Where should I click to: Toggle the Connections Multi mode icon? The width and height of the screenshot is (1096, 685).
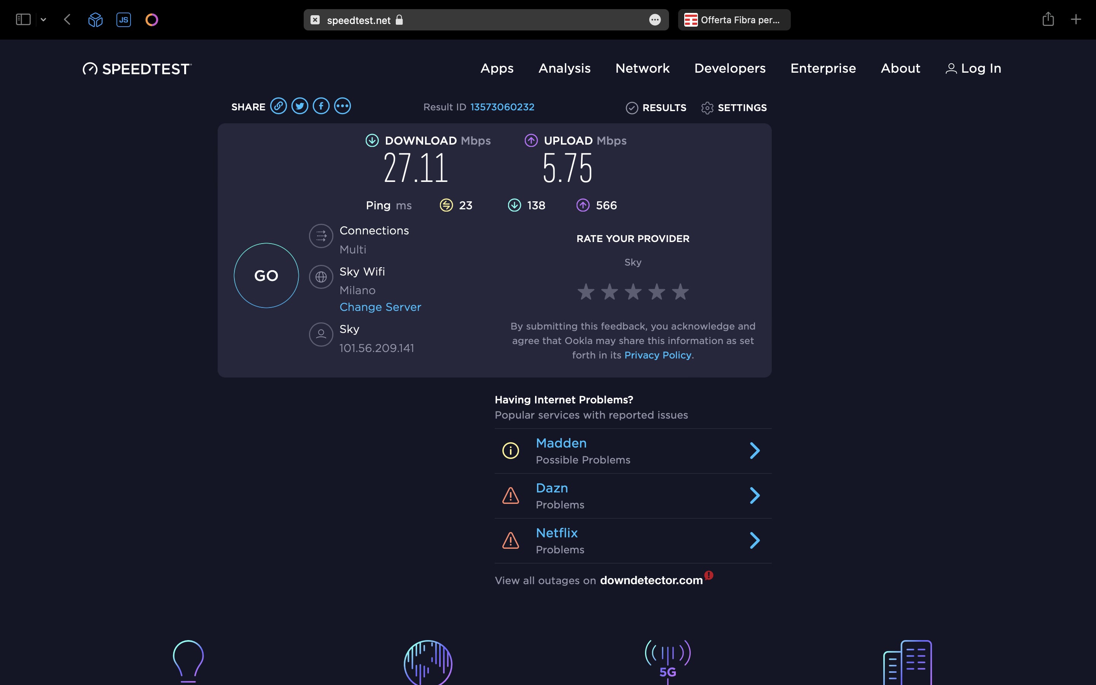[321, 236]
